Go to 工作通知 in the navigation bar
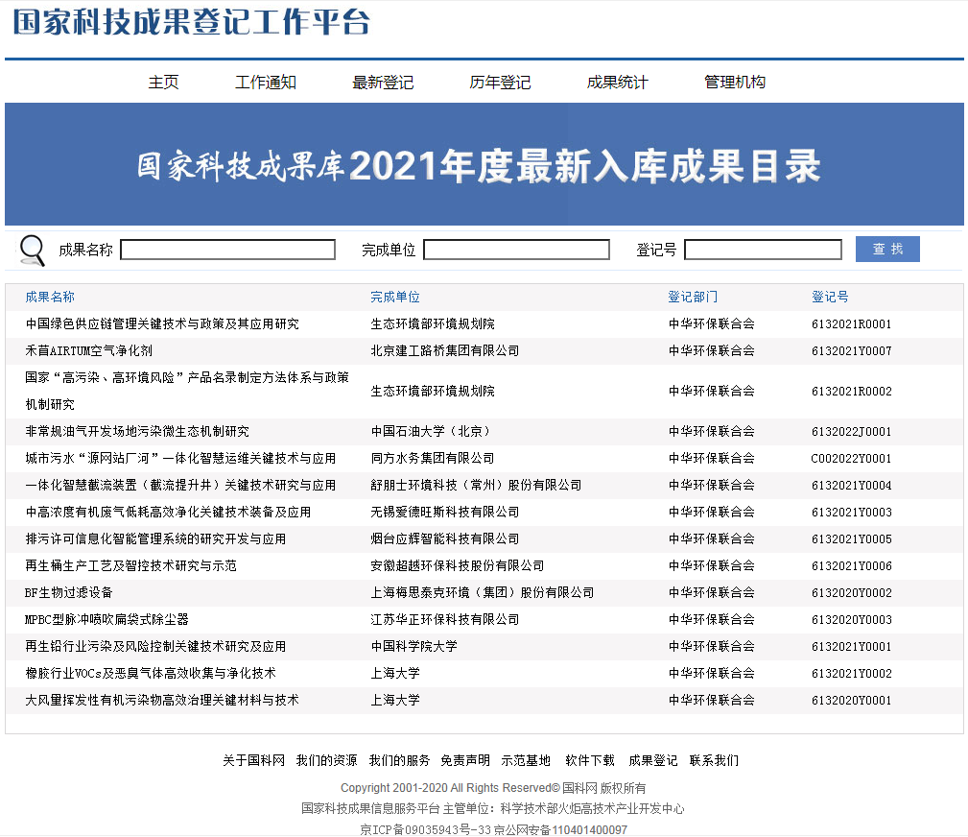Image resolution: width=968 pixels, height=837 pixels. tap(266, 83)
